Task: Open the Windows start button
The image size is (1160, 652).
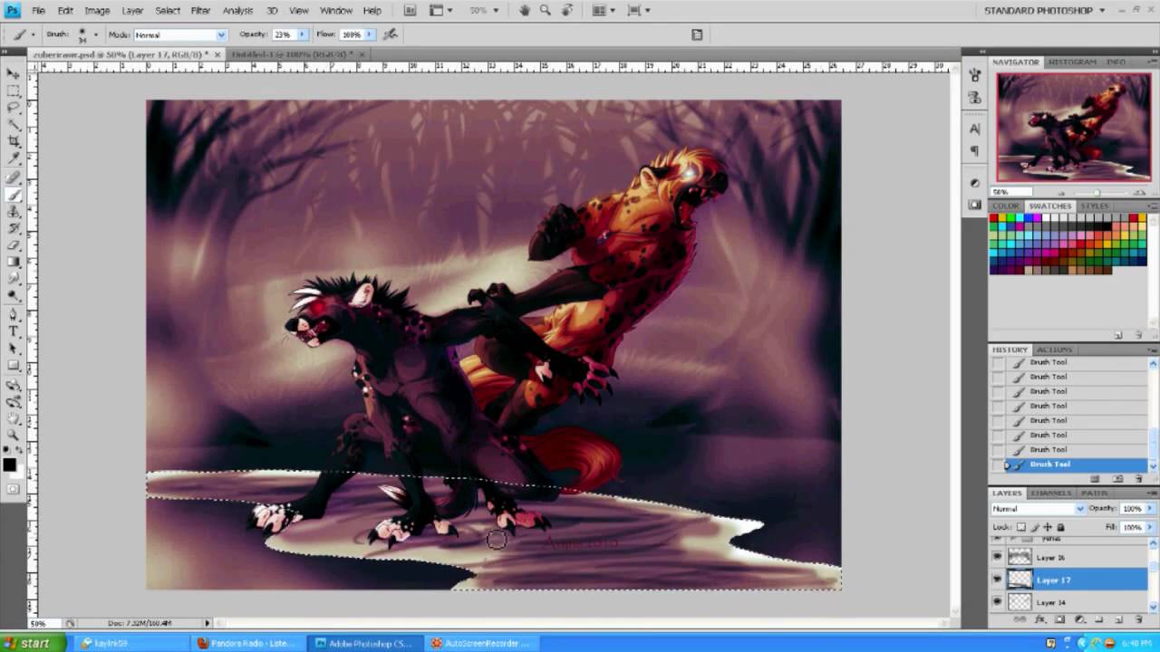Action: 33,643
